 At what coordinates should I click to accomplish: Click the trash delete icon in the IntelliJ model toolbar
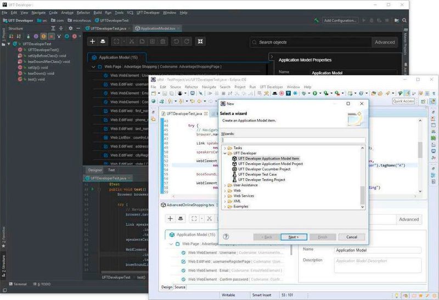pos(163,42)
